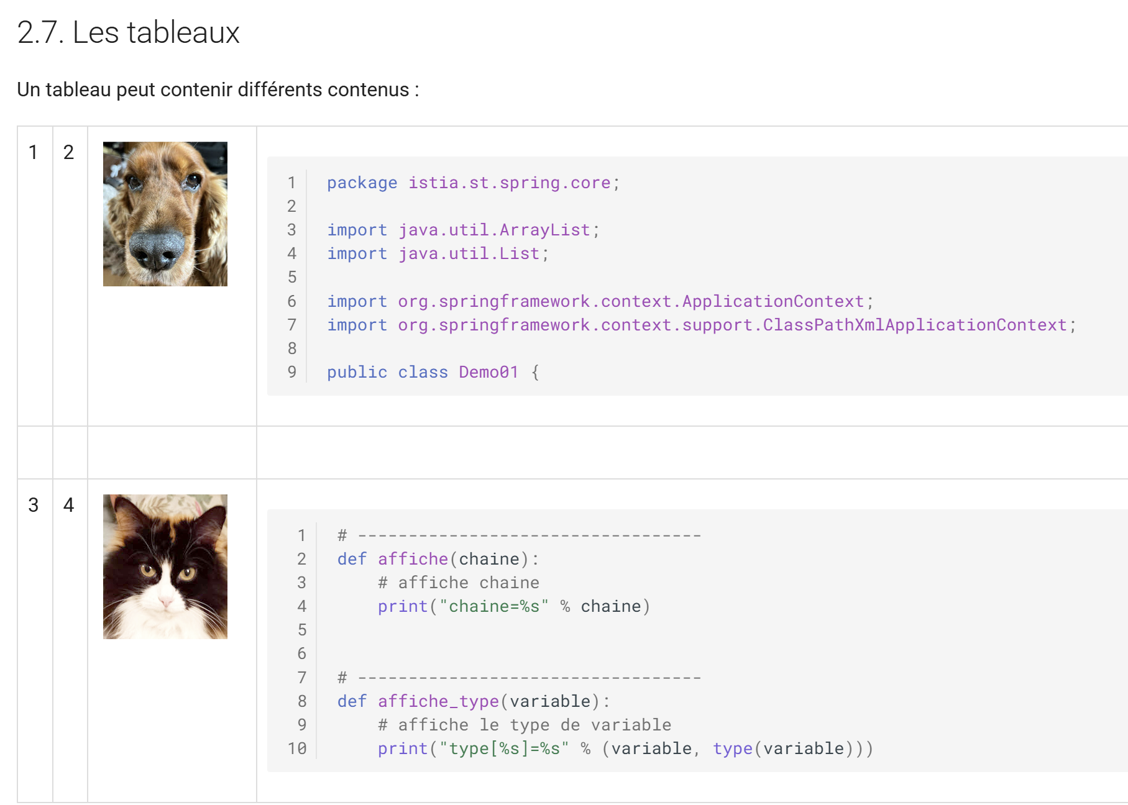The width and height of the screenshot is (1128, 805).
Task: Click the "2.7. Les tableaux" heading
Action: pyautogui.click(x=128, y=32)
